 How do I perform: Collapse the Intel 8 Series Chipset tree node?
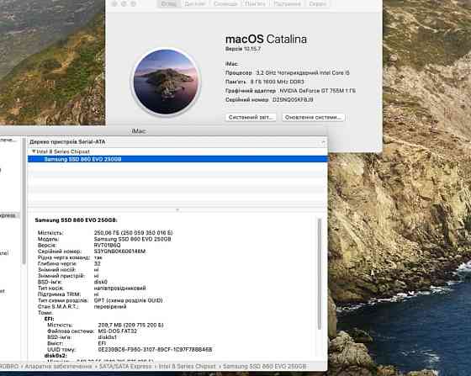pyautogui.click(x=34, y=151)
